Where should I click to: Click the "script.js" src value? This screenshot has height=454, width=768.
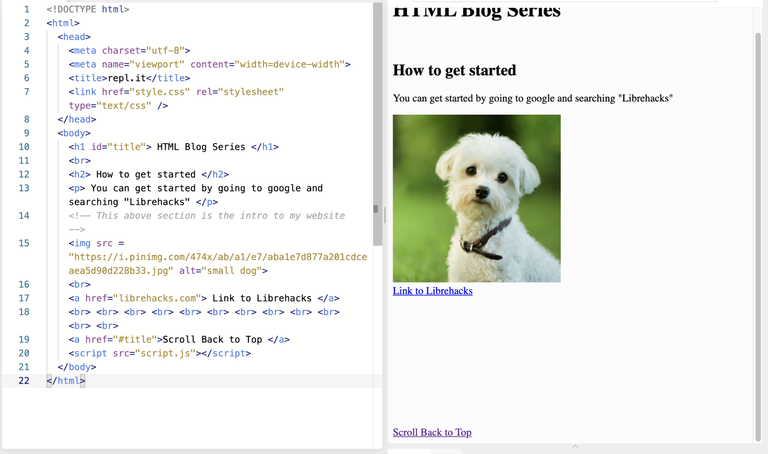[x=165, y=353]
